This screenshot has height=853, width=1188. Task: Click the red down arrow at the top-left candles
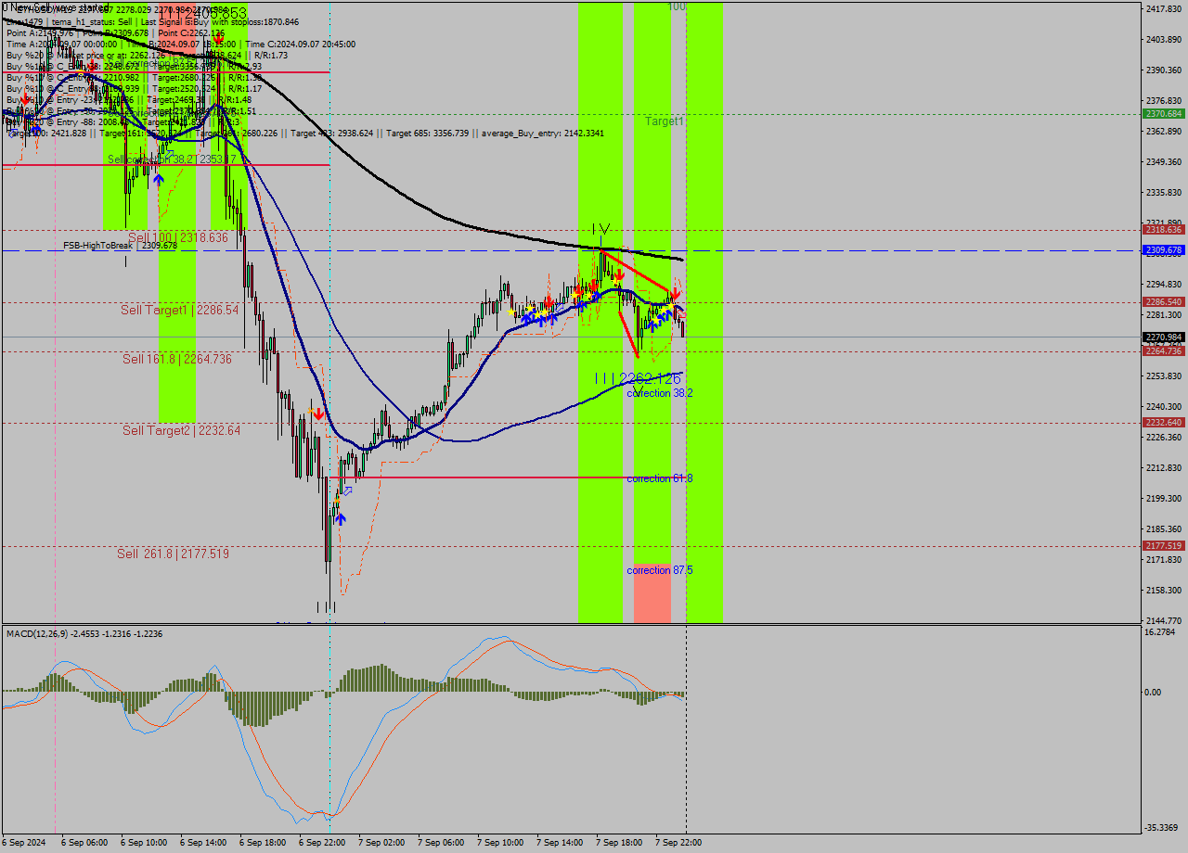click(x=25, y=99)
